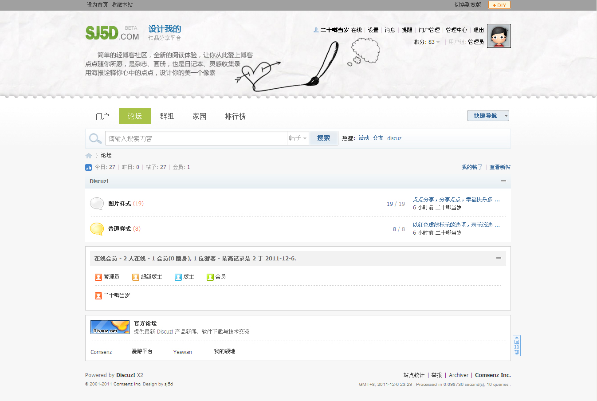Open the user avatar picture
The image size is (597, 401).
pos(499,36)
